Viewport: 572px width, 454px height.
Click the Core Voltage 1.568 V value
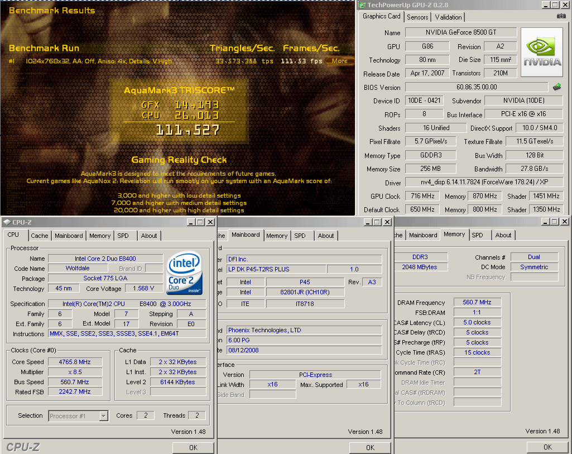click(143, 288)
